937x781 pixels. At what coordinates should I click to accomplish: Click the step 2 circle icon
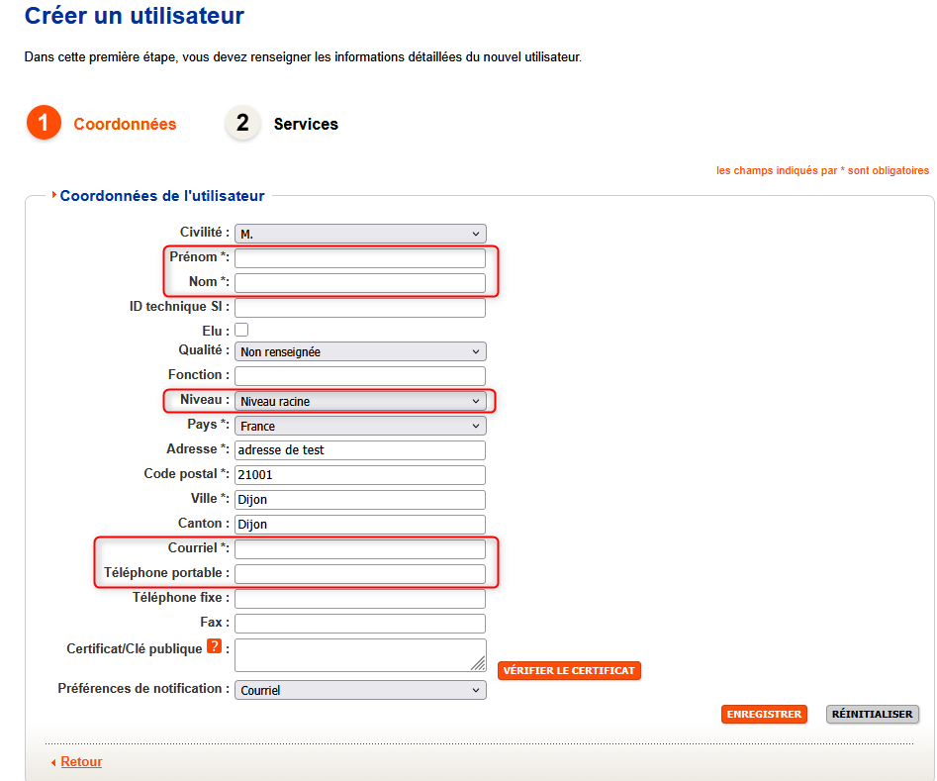(242, 124)
